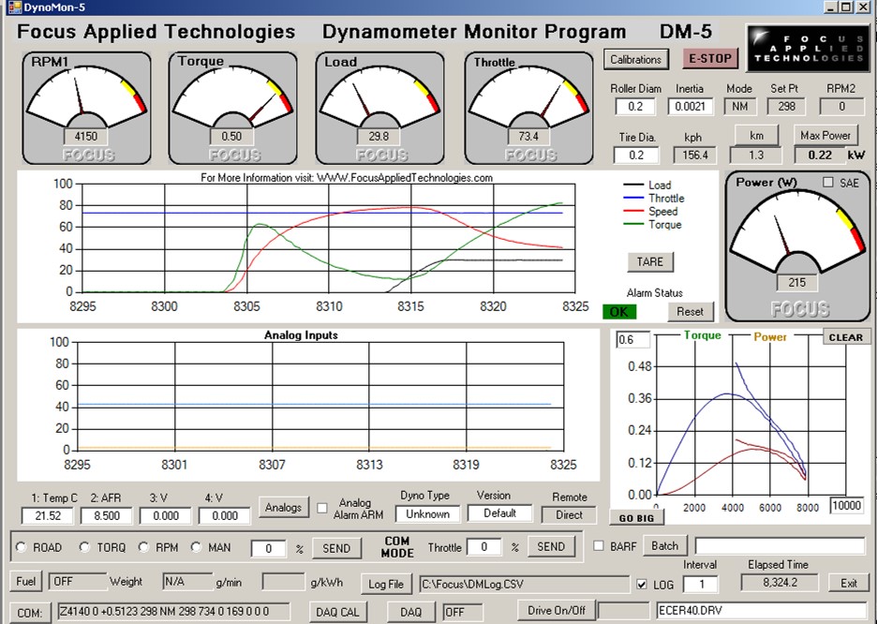Edit the plot X-axis maximum 10000
The width and height of the screenshot is (877, 624).
(847, 505)
